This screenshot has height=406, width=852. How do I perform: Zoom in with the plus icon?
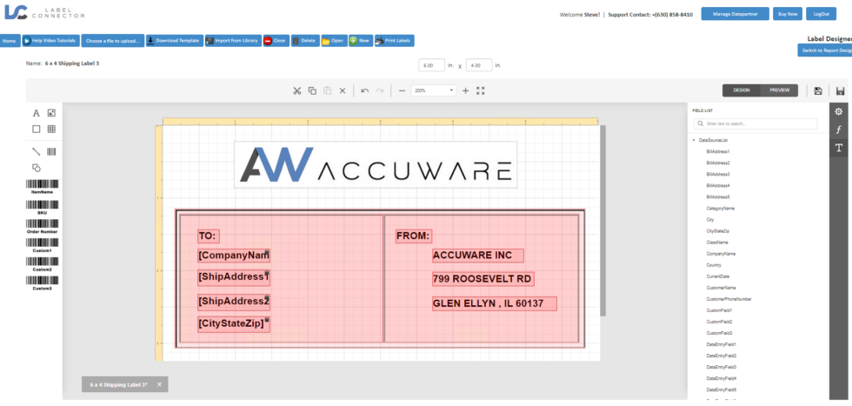coord(465,90)
